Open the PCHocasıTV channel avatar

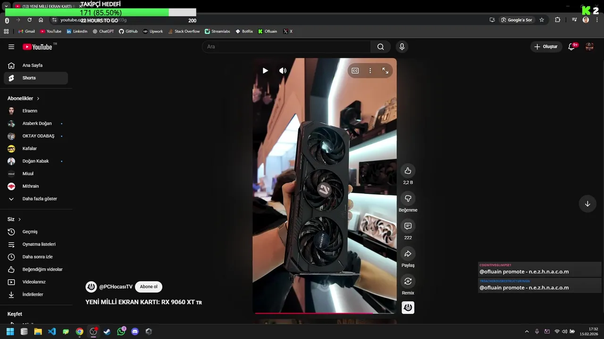click(91, 287)
